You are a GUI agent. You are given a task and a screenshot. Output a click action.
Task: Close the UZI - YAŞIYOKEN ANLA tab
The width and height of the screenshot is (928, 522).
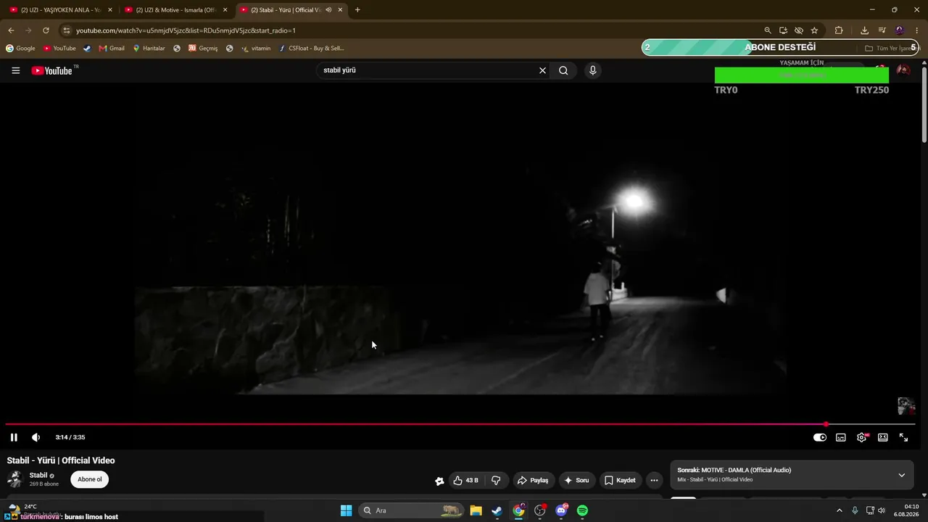click(x=110, y=10)
